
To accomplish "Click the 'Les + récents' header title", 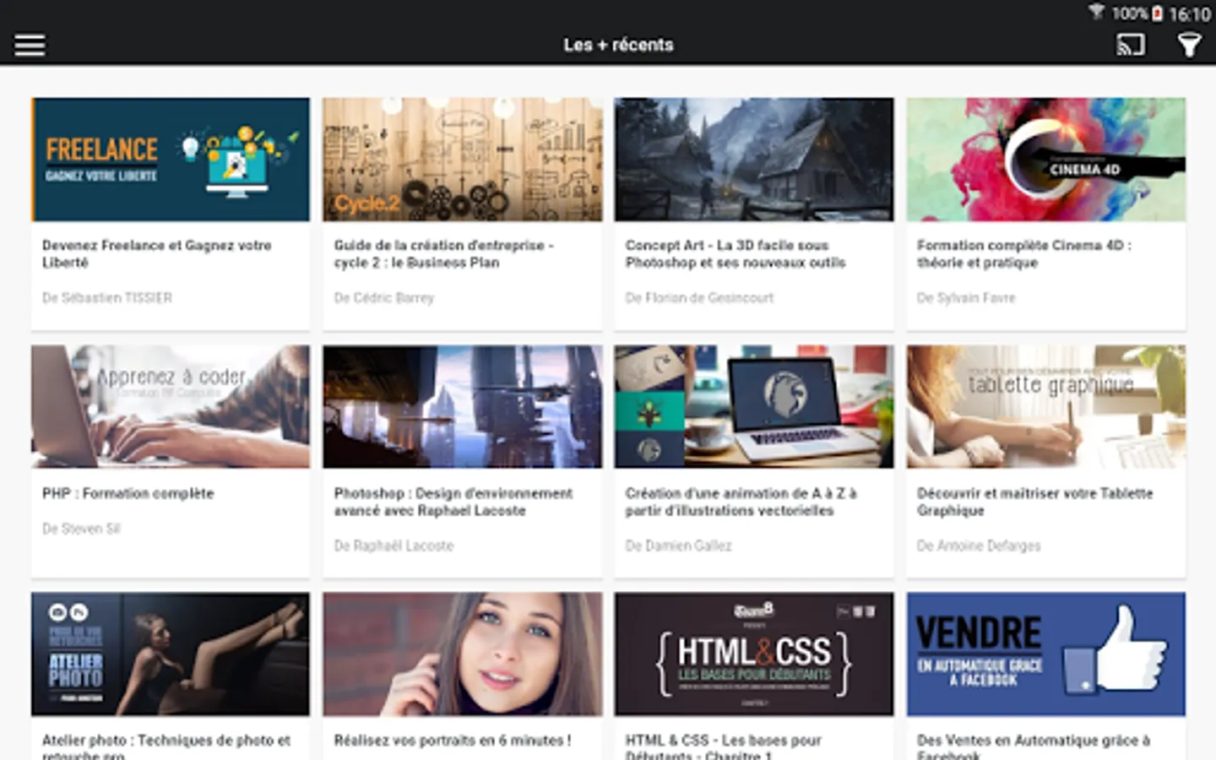I will (x=618, y=45).
